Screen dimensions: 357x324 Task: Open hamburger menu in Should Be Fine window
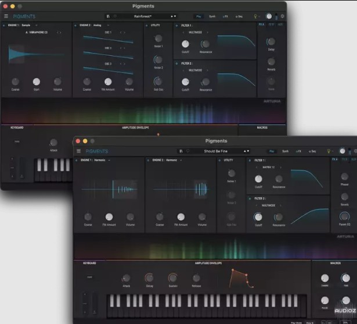click(78, 151)
